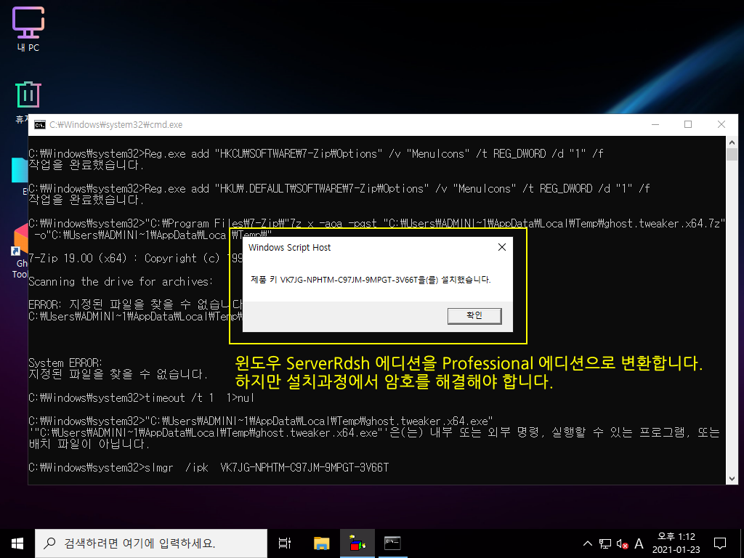Click the product key message in dialog

[371, 280]
